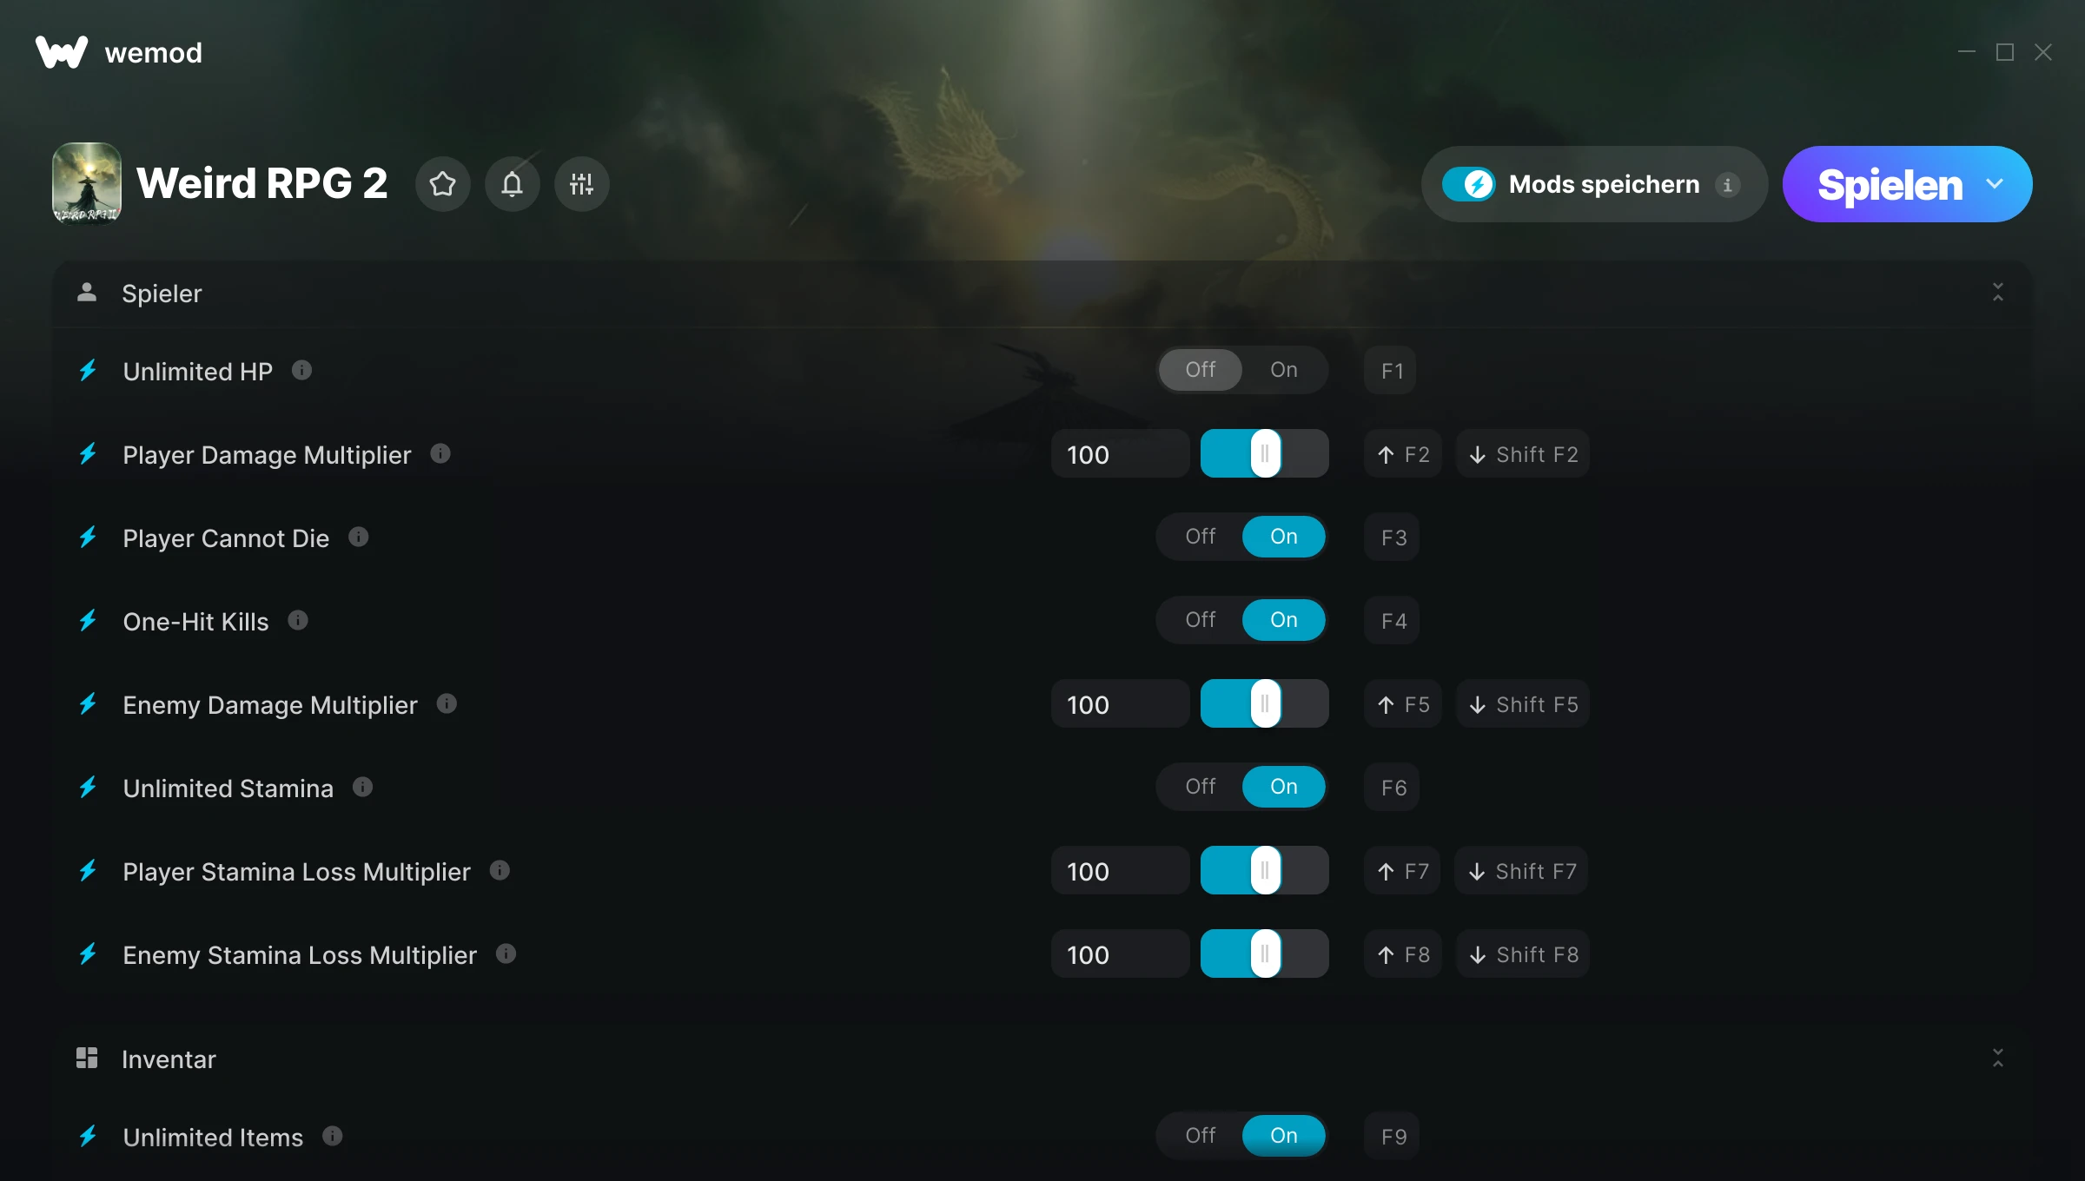Collapse the Spieler section

point(1998,293)
